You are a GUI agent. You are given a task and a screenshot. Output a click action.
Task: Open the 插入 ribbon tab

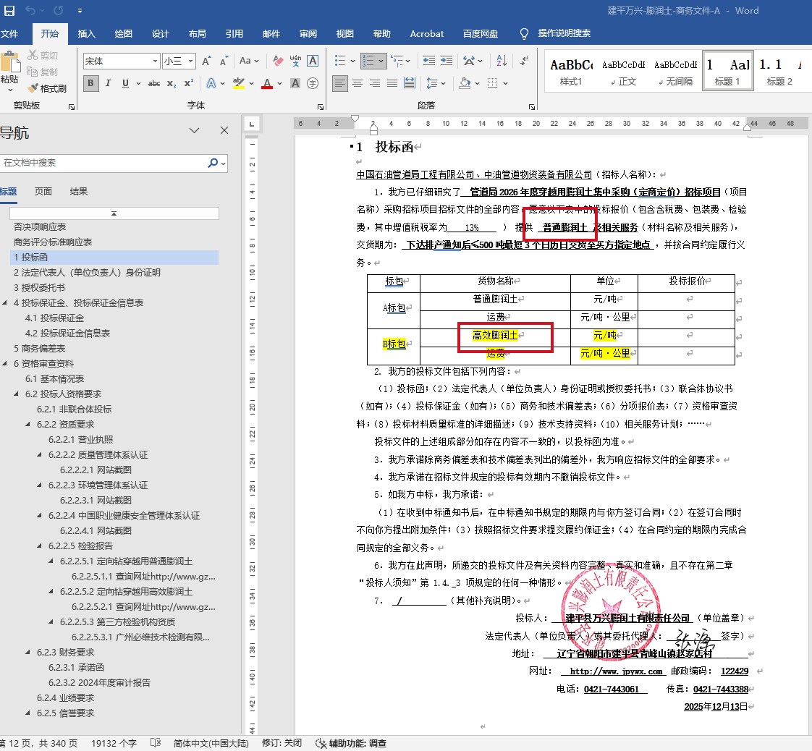coord(86,33)
